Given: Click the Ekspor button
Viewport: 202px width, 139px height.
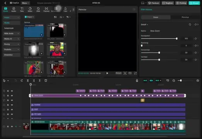Looking at the screenshot, I should 194,3.
